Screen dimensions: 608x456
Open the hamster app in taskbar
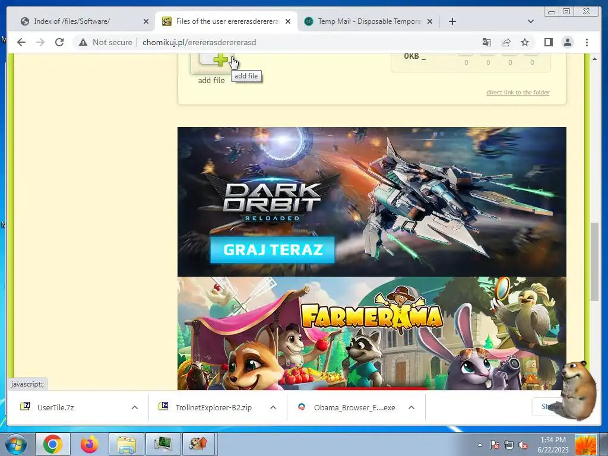[198, 444]
